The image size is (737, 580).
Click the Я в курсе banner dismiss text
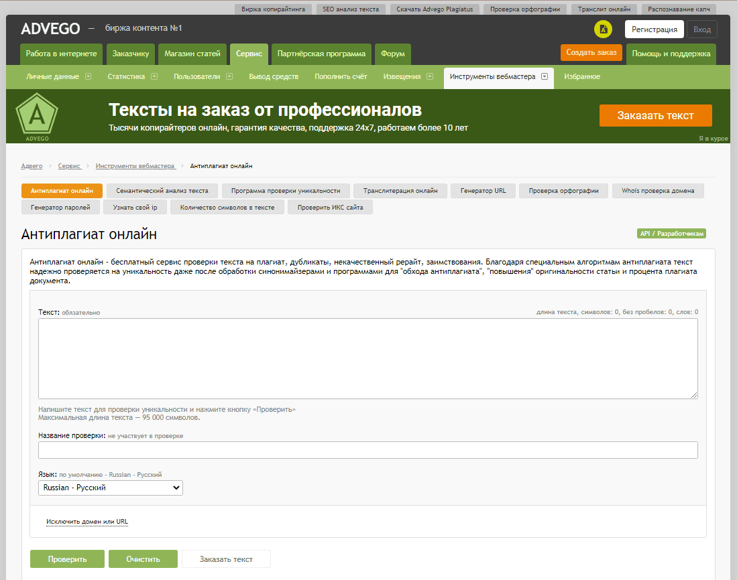tap(713, 139)
